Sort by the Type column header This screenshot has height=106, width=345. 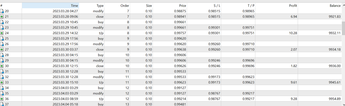(91, 6)
